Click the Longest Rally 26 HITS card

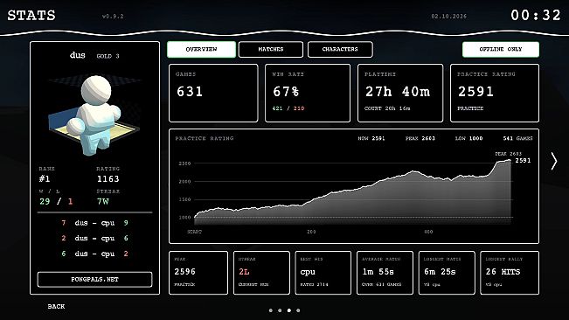[x=510, y=273]
